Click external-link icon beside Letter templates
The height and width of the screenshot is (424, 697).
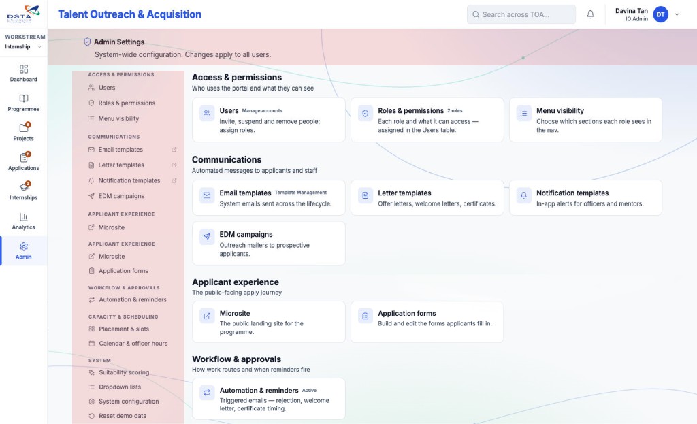tap(174, 165)
